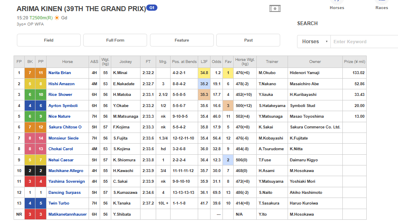Select owner Daimaru Kigyo cell
Screen dimensions: 398x221
315,160
